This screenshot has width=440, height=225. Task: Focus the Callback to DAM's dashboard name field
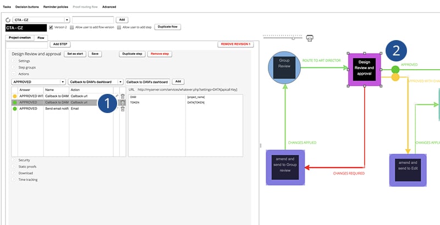tap(147, 82)
